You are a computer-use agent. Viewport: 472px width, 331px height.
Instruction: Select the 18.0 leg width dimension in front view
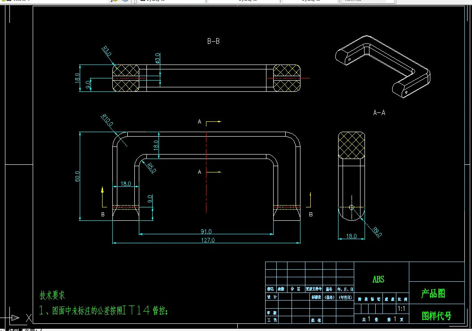click(125, 184)
